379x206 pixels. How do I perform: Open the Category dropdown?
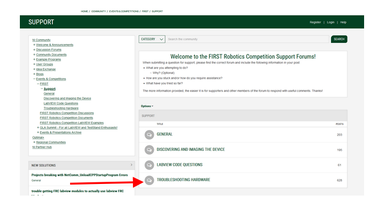[x=152, y=39]
